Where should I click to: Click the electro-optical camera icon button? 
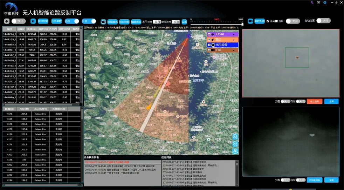point(103,22)
